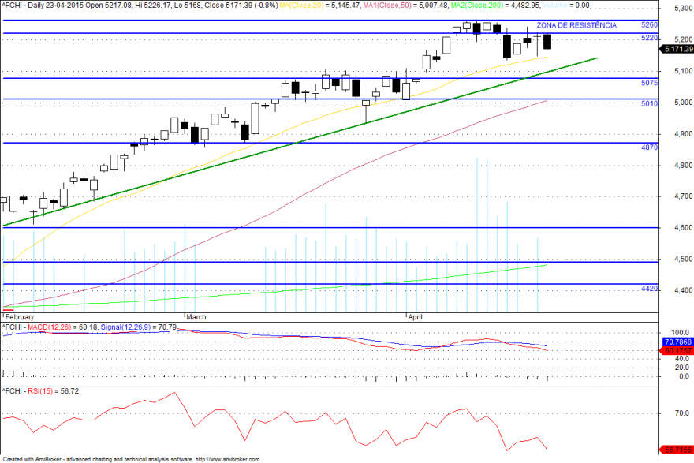Click the red 56.7156 RSI value tag
The height and width of the screenshot is (463, 694).
pos(677,450)
